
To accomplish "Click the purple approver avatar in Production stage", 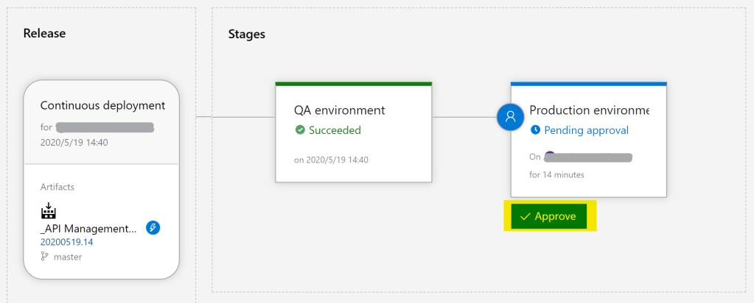I will pos(548,156).
